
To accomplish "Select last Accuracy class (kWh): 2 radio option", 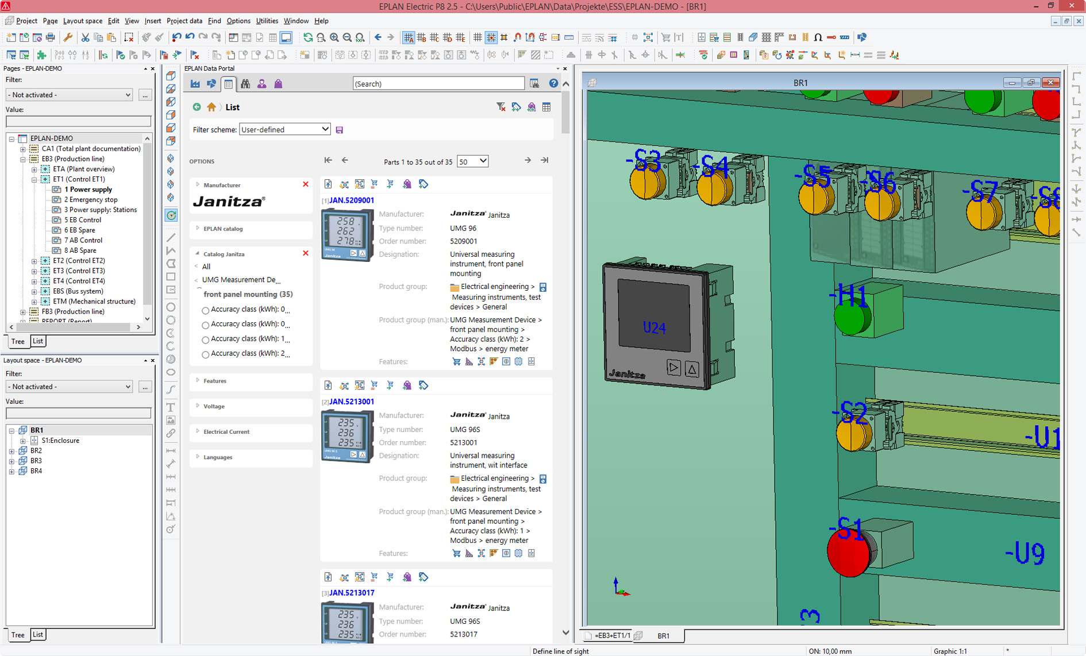I will [205, 354].
